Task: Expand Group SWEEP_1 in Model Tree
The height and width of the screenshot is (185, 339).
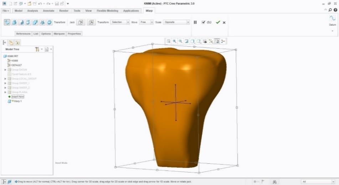Action: [x=5, y=83]
